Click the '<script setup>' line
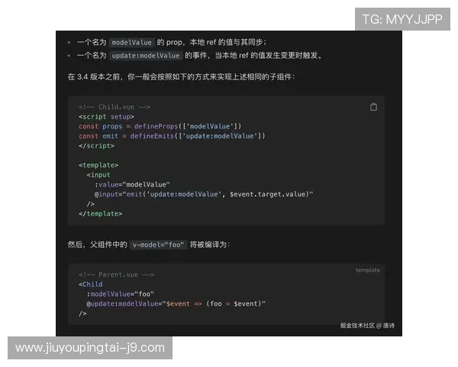The width and height of the screenshot is (458, 367). point(106,116)
